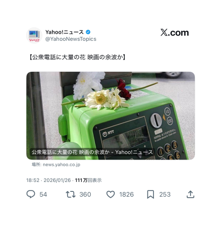Click the reply speech bubble icon
This screenshot has width=221, height=228.
point(30,194)
